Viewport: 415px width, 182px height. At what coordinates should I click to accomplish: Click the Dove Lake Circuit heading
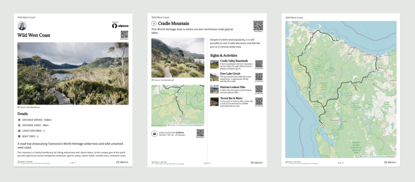tap(229, 73)
